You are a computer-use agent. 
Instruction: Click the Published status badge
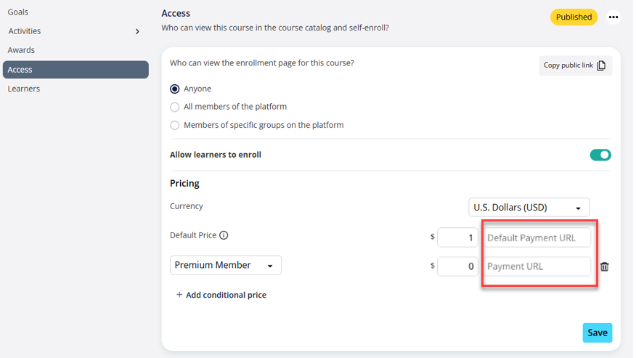coord(574,17)
